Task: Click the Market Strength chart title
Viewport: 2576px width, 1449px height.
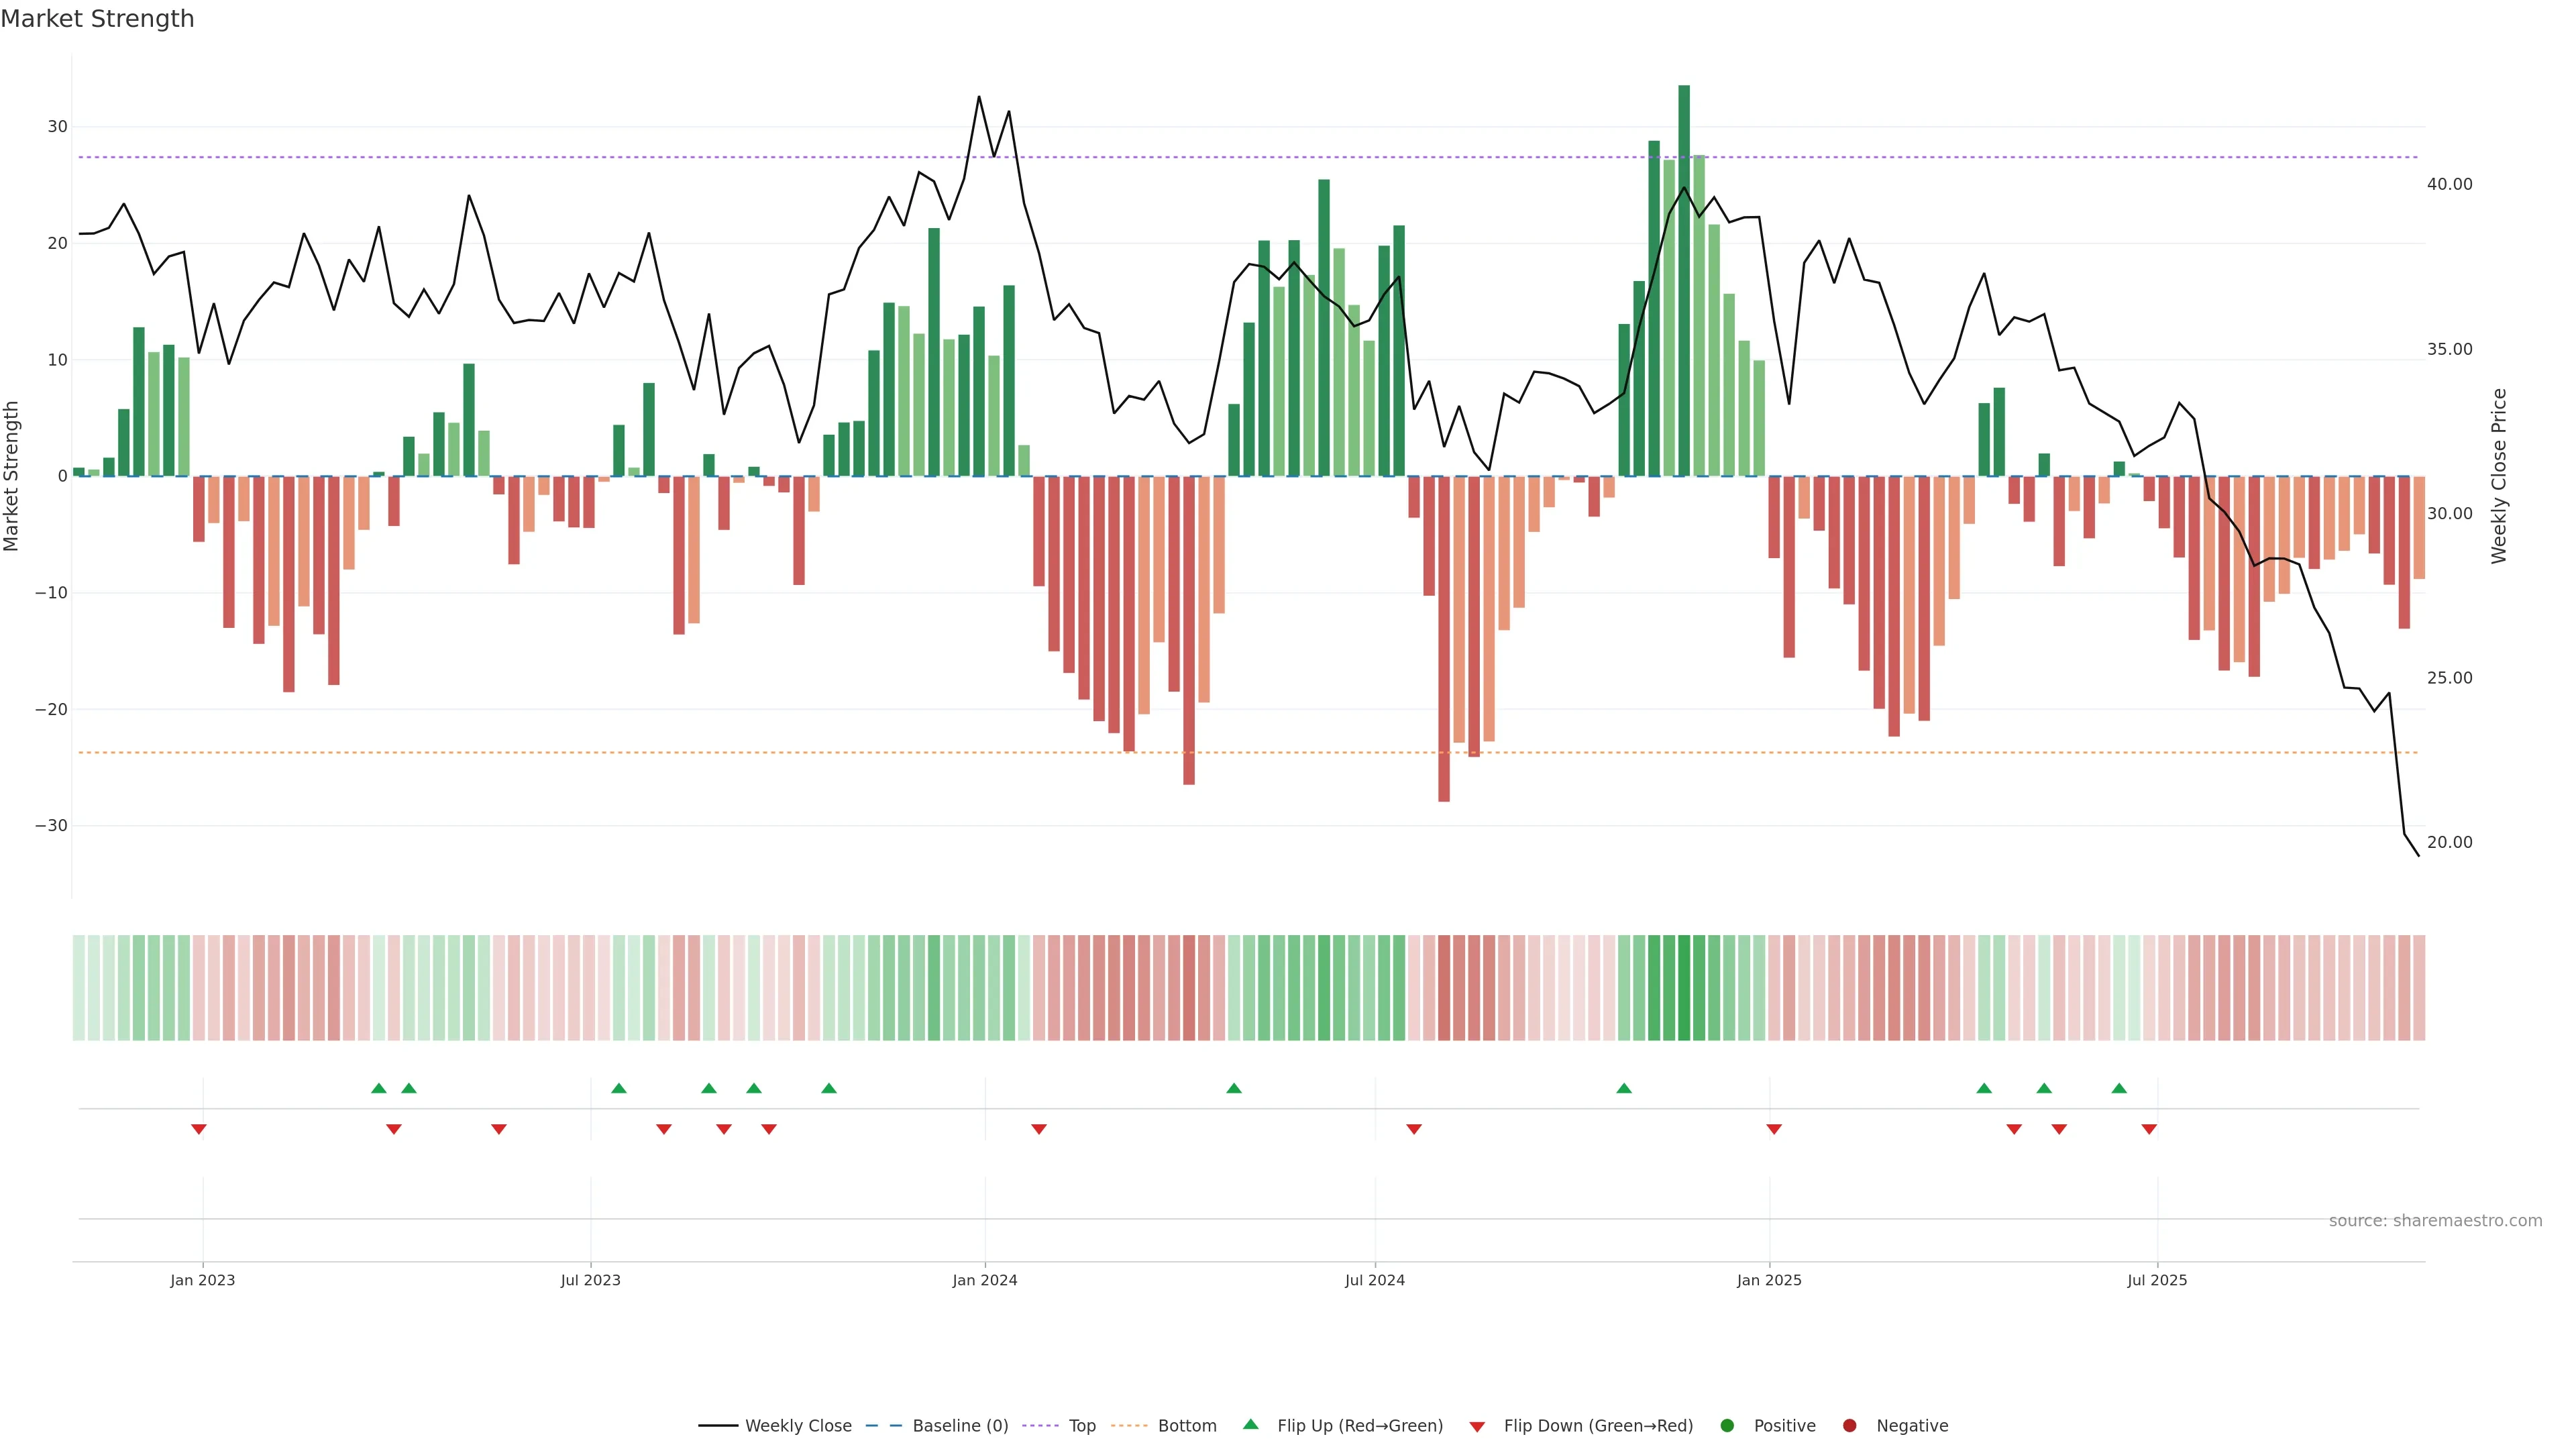Action: coord(97,19)
